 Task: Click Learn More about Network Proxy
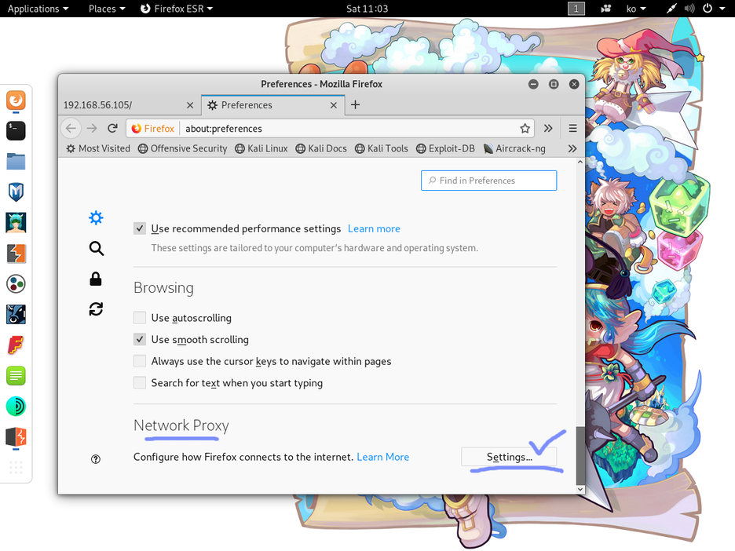pos(383,457)
